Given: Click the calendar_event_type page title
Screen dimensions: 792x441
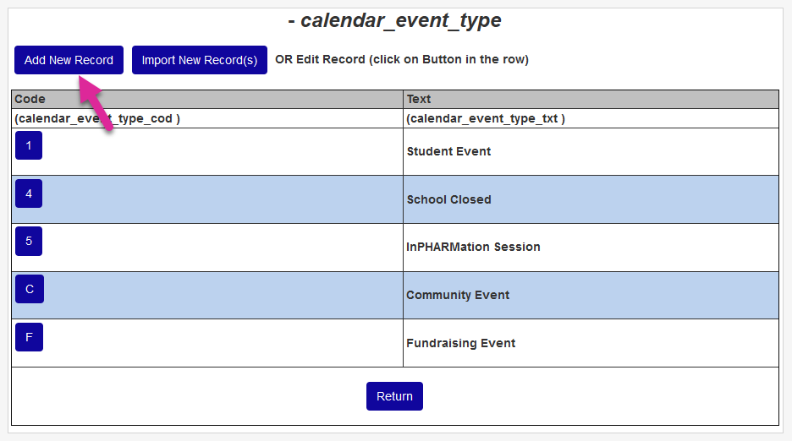Looking at the screenshot, I should [394, 20].
